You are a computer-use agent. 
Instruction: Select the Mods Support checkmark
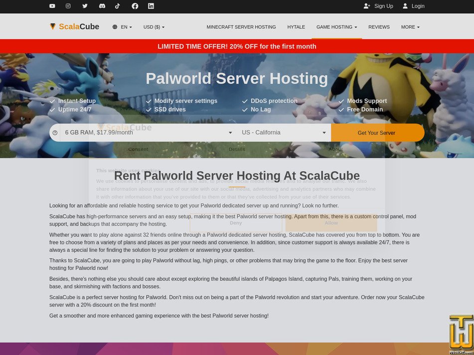(341, 101)
